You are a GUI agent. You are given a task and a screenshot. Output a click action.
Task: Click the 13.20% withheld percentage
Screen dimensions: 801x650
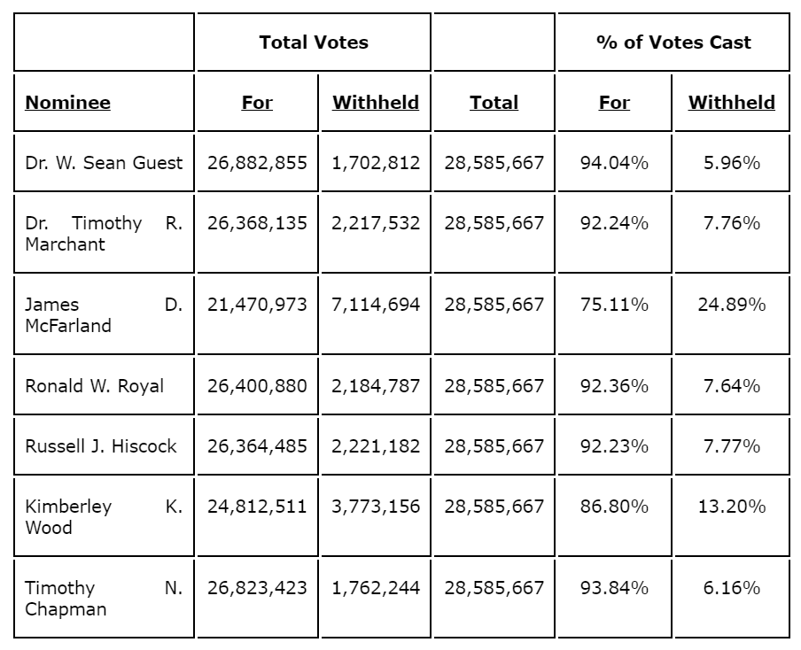pyautogui.click(x=731, y=507)
